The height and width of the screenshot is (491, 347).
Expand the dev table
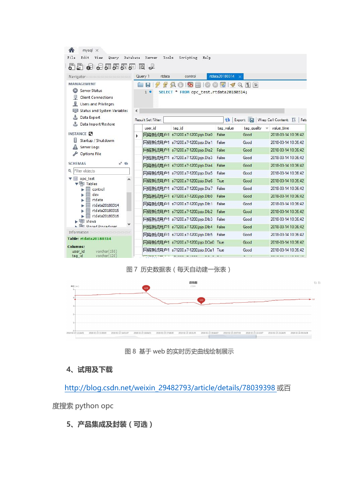coord(83,195)
